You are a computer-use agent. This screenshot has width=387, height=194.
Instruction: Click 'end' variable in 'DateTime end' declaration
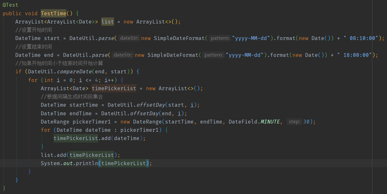click(x=49, y=55)
